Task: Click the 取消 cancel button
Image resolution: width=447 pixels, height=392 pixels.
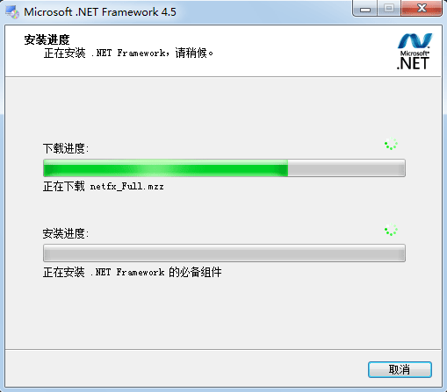Action: click(400, 369)
